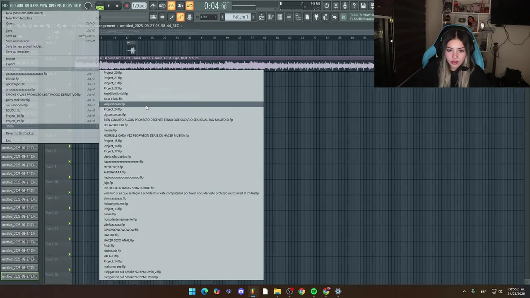Click the tempo 120.000 field
530x298 pixels.
(138, 6)
